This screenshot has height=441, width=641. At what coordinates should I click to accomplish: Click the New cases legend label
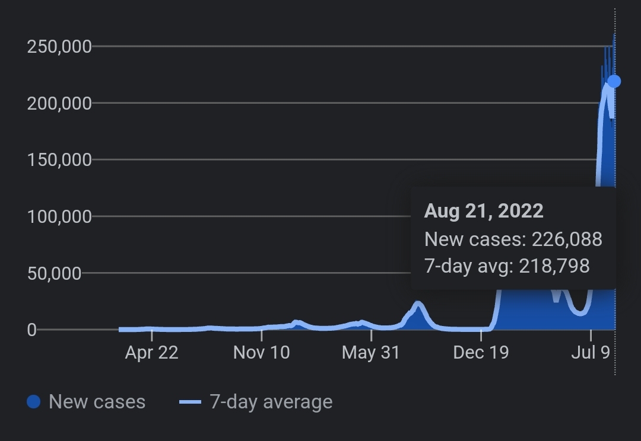(97, 402)
